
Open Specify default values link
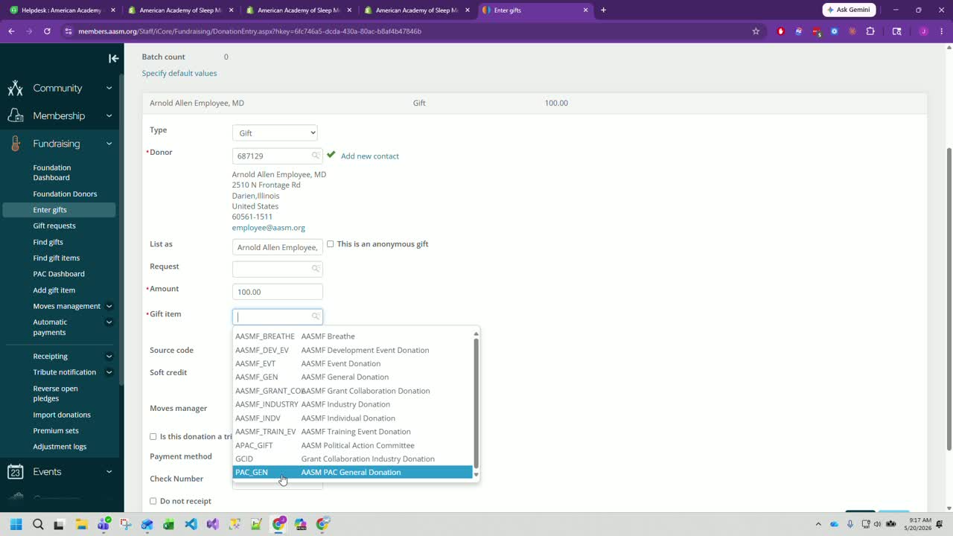179,73
